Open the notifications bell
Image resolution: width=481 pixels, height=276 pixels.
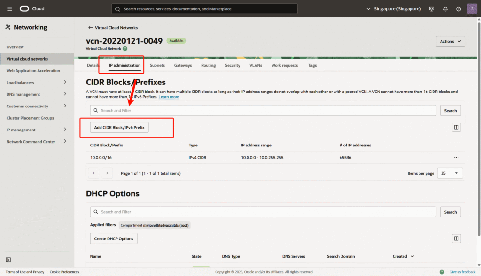(445, 9)
